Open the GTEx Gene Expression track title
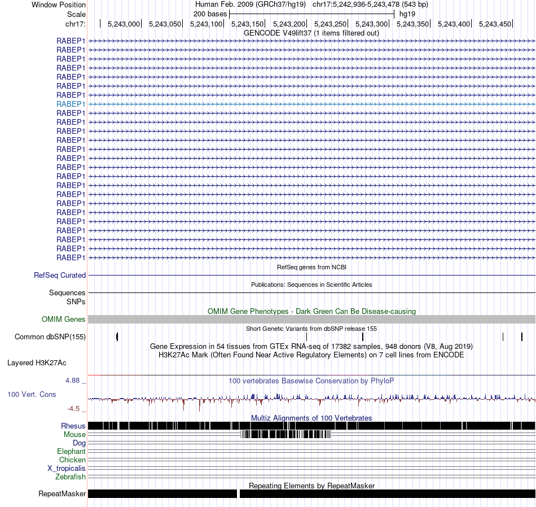The height and width of the screenshot is (507, 536). pos(311,347)
